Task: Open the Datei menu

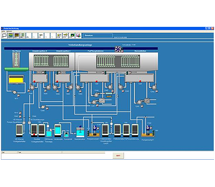Action: tap(3, 31)
